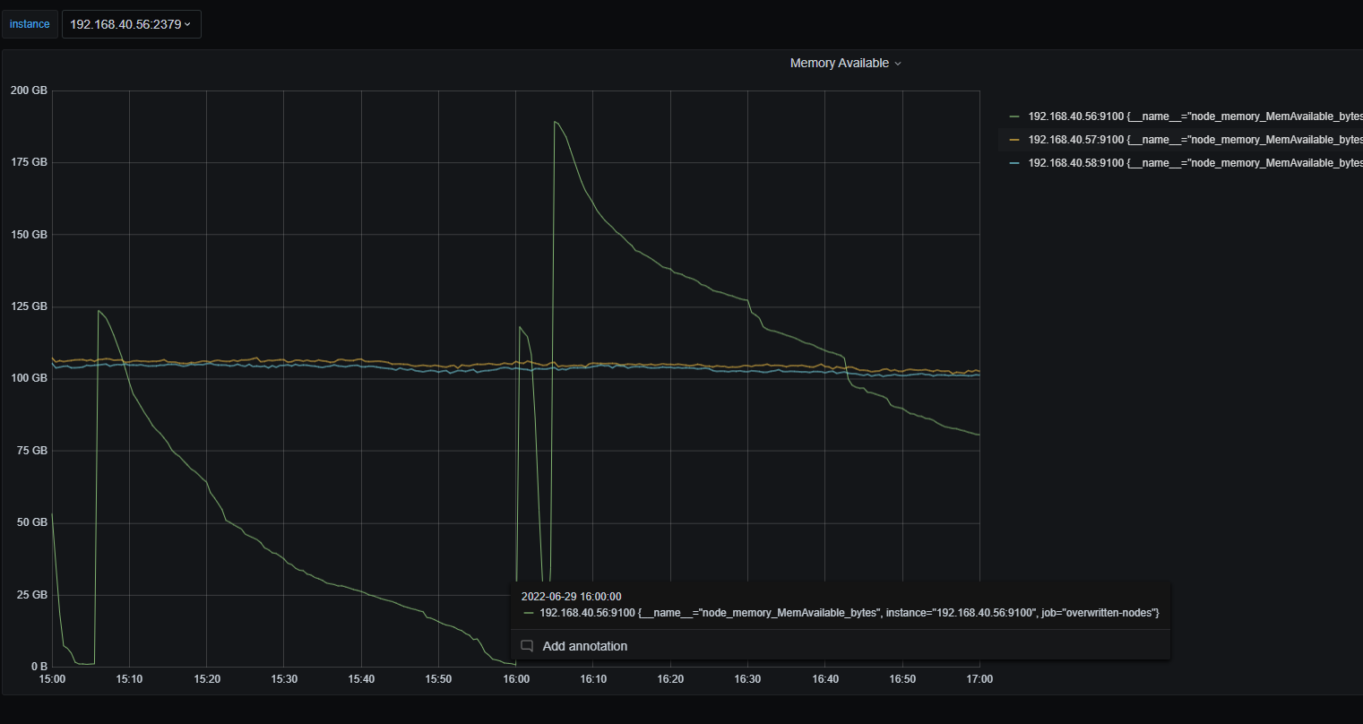Click the 16:20 time axis label
The image size is (1363, 724).
670,679
